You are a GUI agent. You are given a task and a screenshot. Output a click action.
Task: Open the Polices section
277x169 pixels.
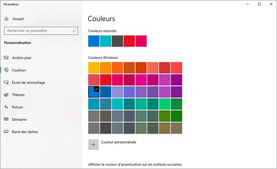[x=18, y=107]
